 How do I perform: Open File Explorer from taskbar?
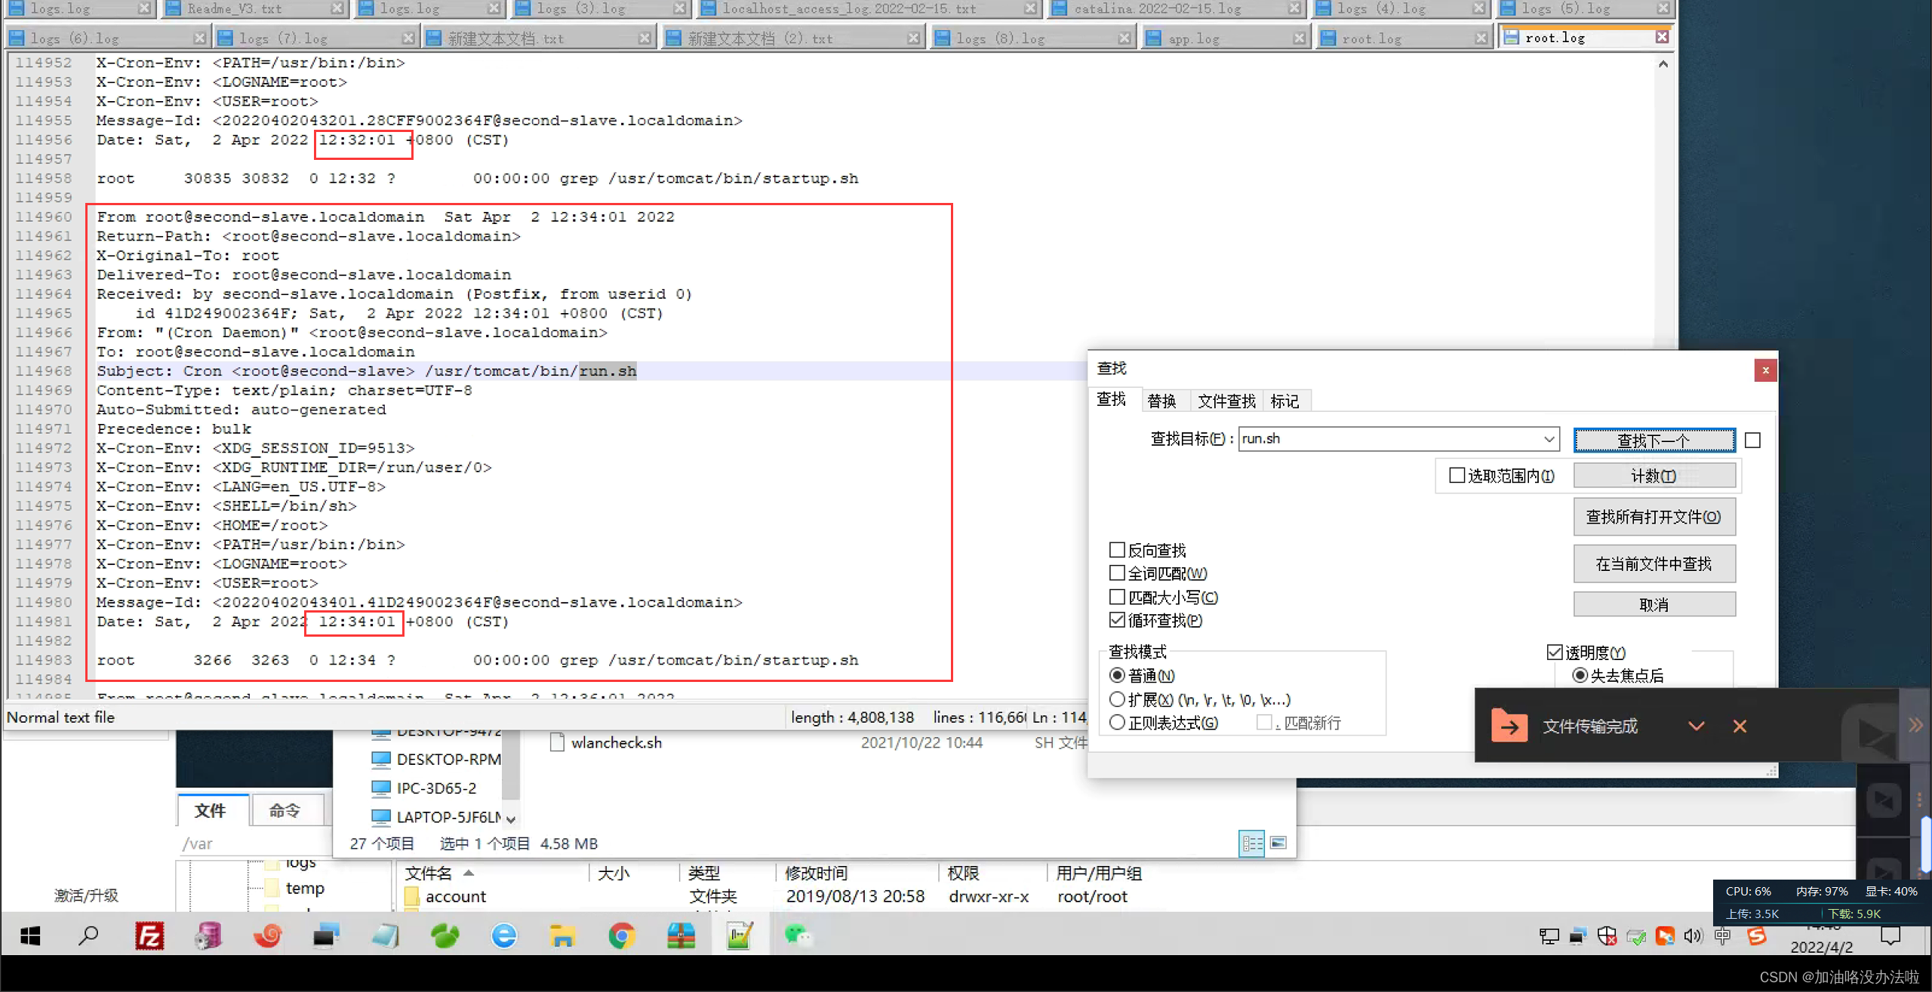(x=562, y=936)
